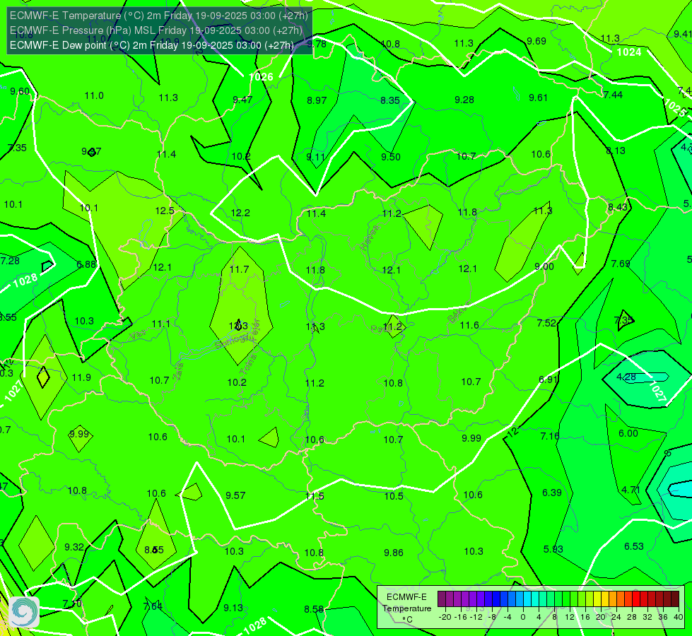Click the 6.53 temperature value
This screenshot has width=692, height=636.
click(x=634, y=547)
